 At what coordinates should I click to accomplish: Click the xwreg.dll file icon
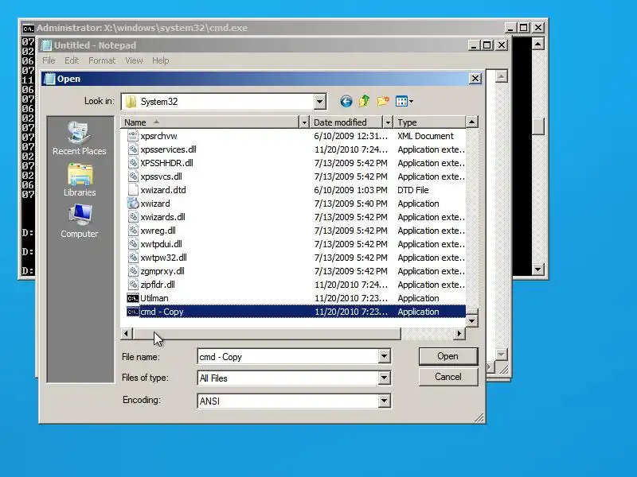click(x=133, y=231)
